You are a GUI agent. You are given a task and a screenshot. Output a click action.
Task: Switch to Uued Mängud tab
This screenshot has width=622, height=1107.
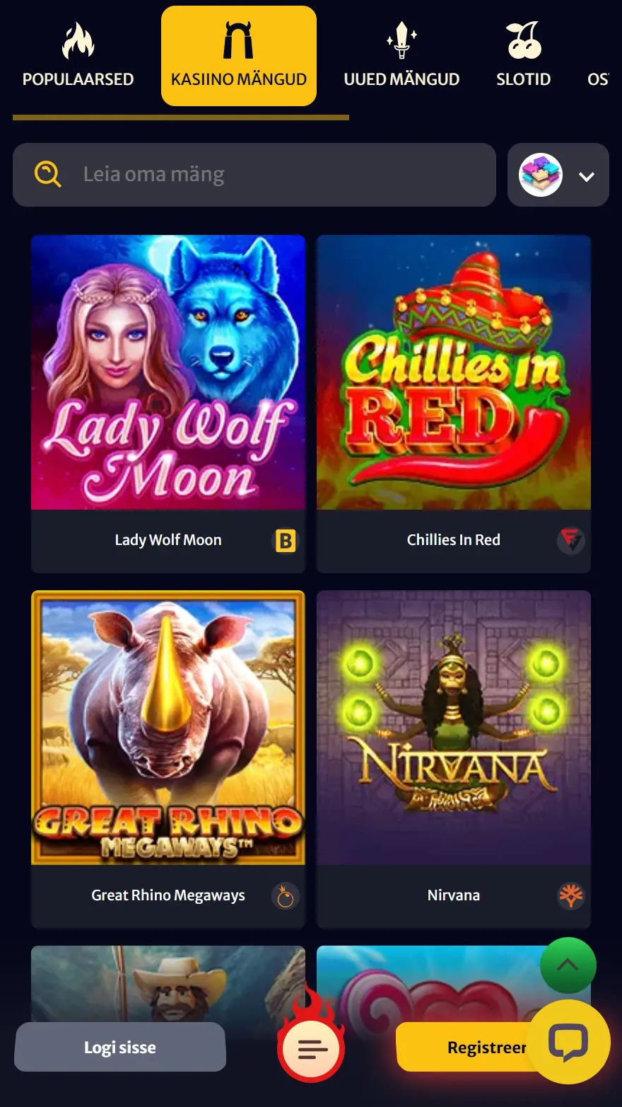(x=401, y=55)
